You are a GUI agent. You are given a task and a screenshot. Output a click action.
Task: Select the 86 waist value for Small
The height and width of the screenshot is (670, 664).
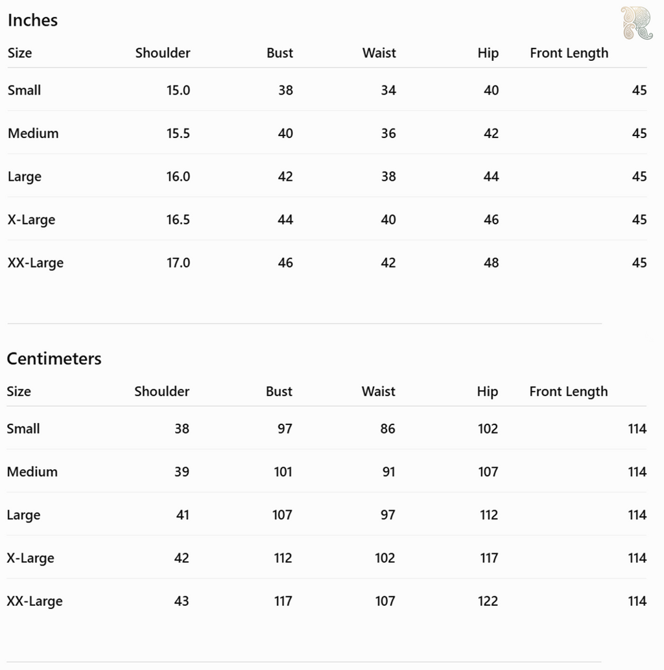point(388,428)
